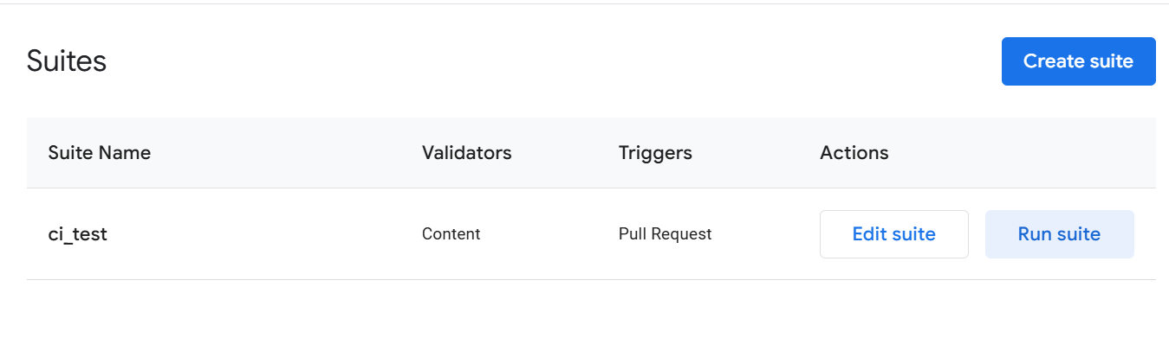Open Edit suite for ci_test
The width and height of the screenshot is (1169, 338).
click(x=893, y=234)
